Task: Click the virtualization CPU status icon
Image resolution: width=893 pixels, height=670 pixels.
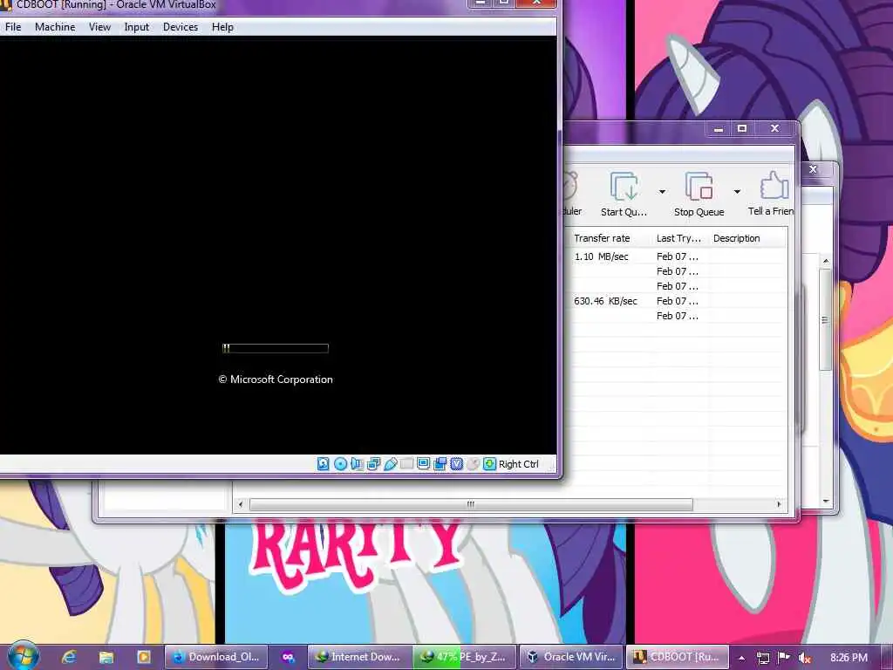Action: tap(456, 464)
